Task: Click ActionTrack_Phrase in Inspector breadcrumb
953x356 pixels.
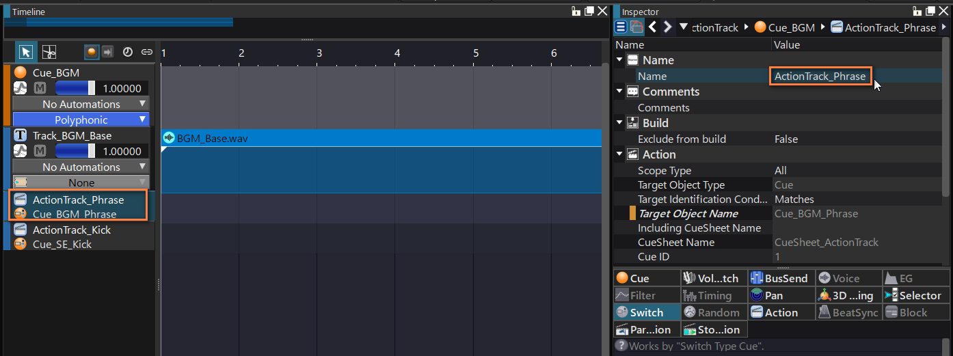Action: point(883,27)
